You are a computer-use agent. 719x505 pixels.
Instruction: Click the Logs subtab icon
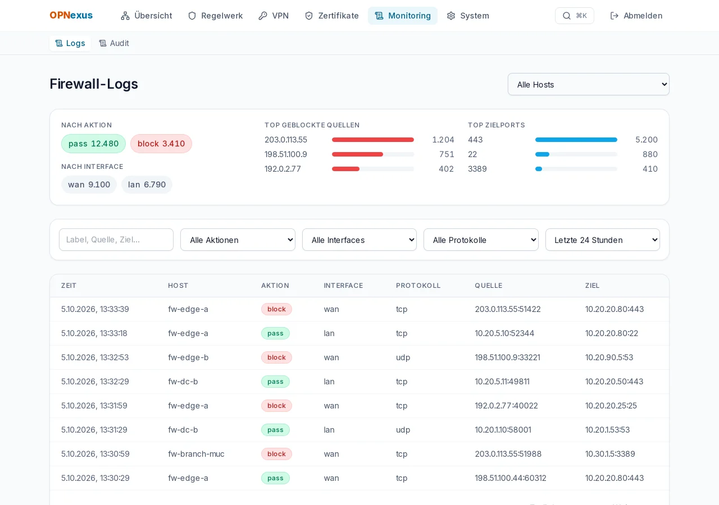[59, 43]
